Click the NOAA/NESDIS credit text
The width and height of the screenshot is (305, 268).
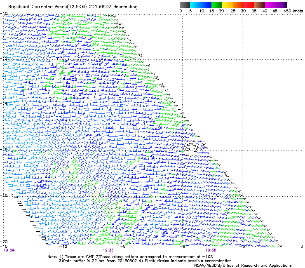[x=243, y=266]
